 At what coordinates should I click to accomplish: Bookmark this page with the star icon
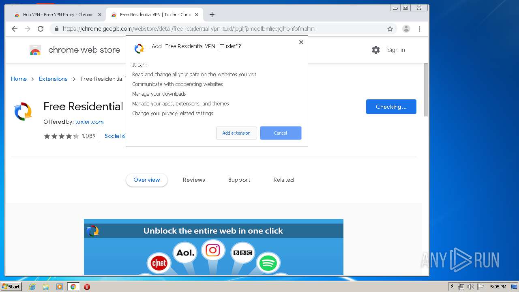(x=390, y=29)
